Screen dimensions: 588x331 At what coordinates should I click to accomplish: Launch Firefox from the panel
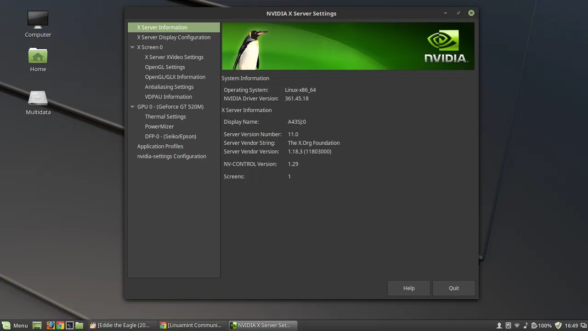point(51,325)
